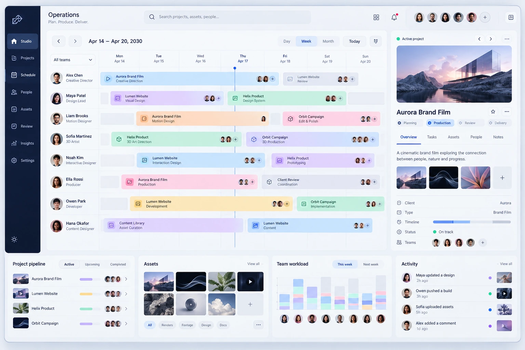Click the project Timeline progress bar
The height and width of the screenshot is (350, 525).
coord(472,222)
